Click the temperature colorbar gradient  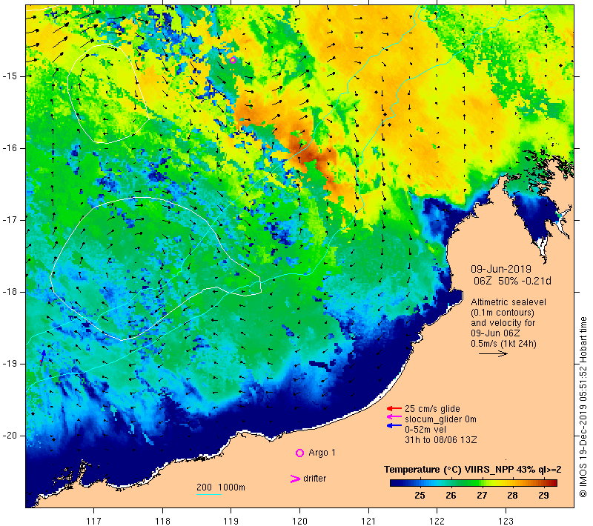[x=474, y=483]
